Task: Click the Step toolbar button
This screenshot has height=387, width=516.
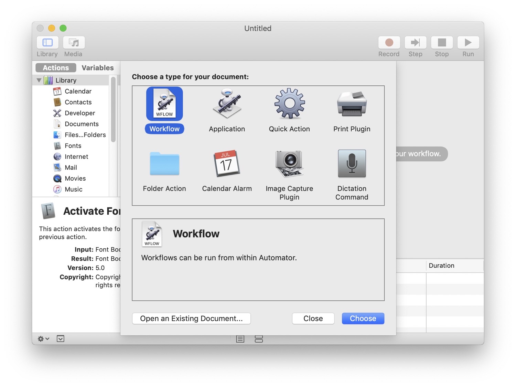Action: click(x=416, y=43)
